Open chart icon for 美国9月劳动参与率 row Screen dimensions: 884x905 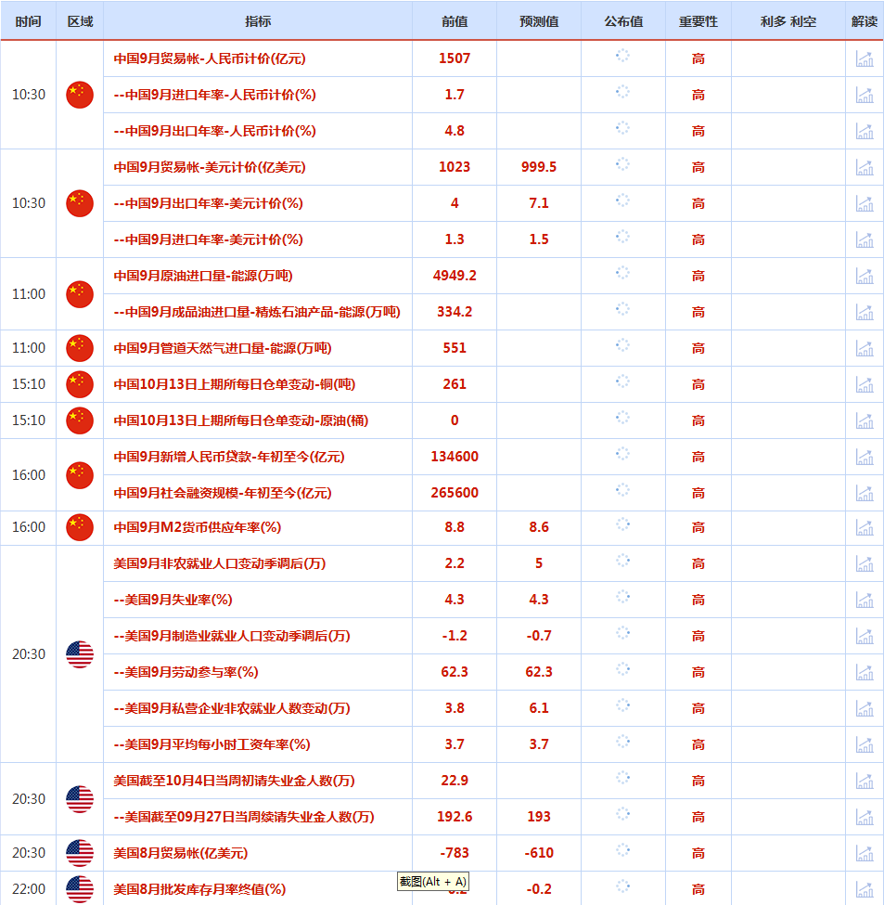865,672
